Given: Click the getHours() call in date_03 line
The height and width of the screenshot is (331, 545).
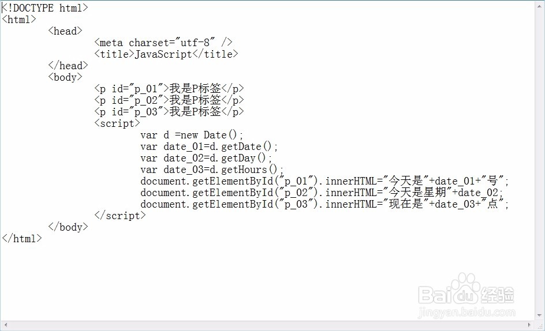Looking at the screenshot, I should click(249, 170).
